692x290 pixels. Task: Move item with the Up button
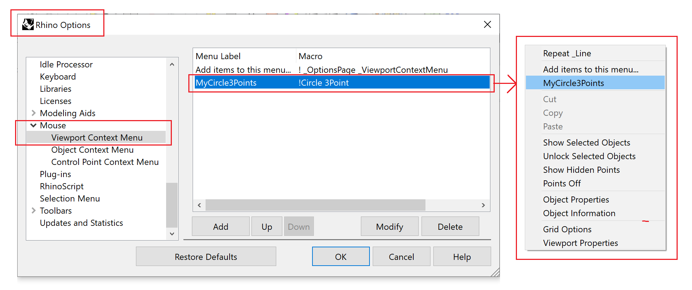(267, 227)
